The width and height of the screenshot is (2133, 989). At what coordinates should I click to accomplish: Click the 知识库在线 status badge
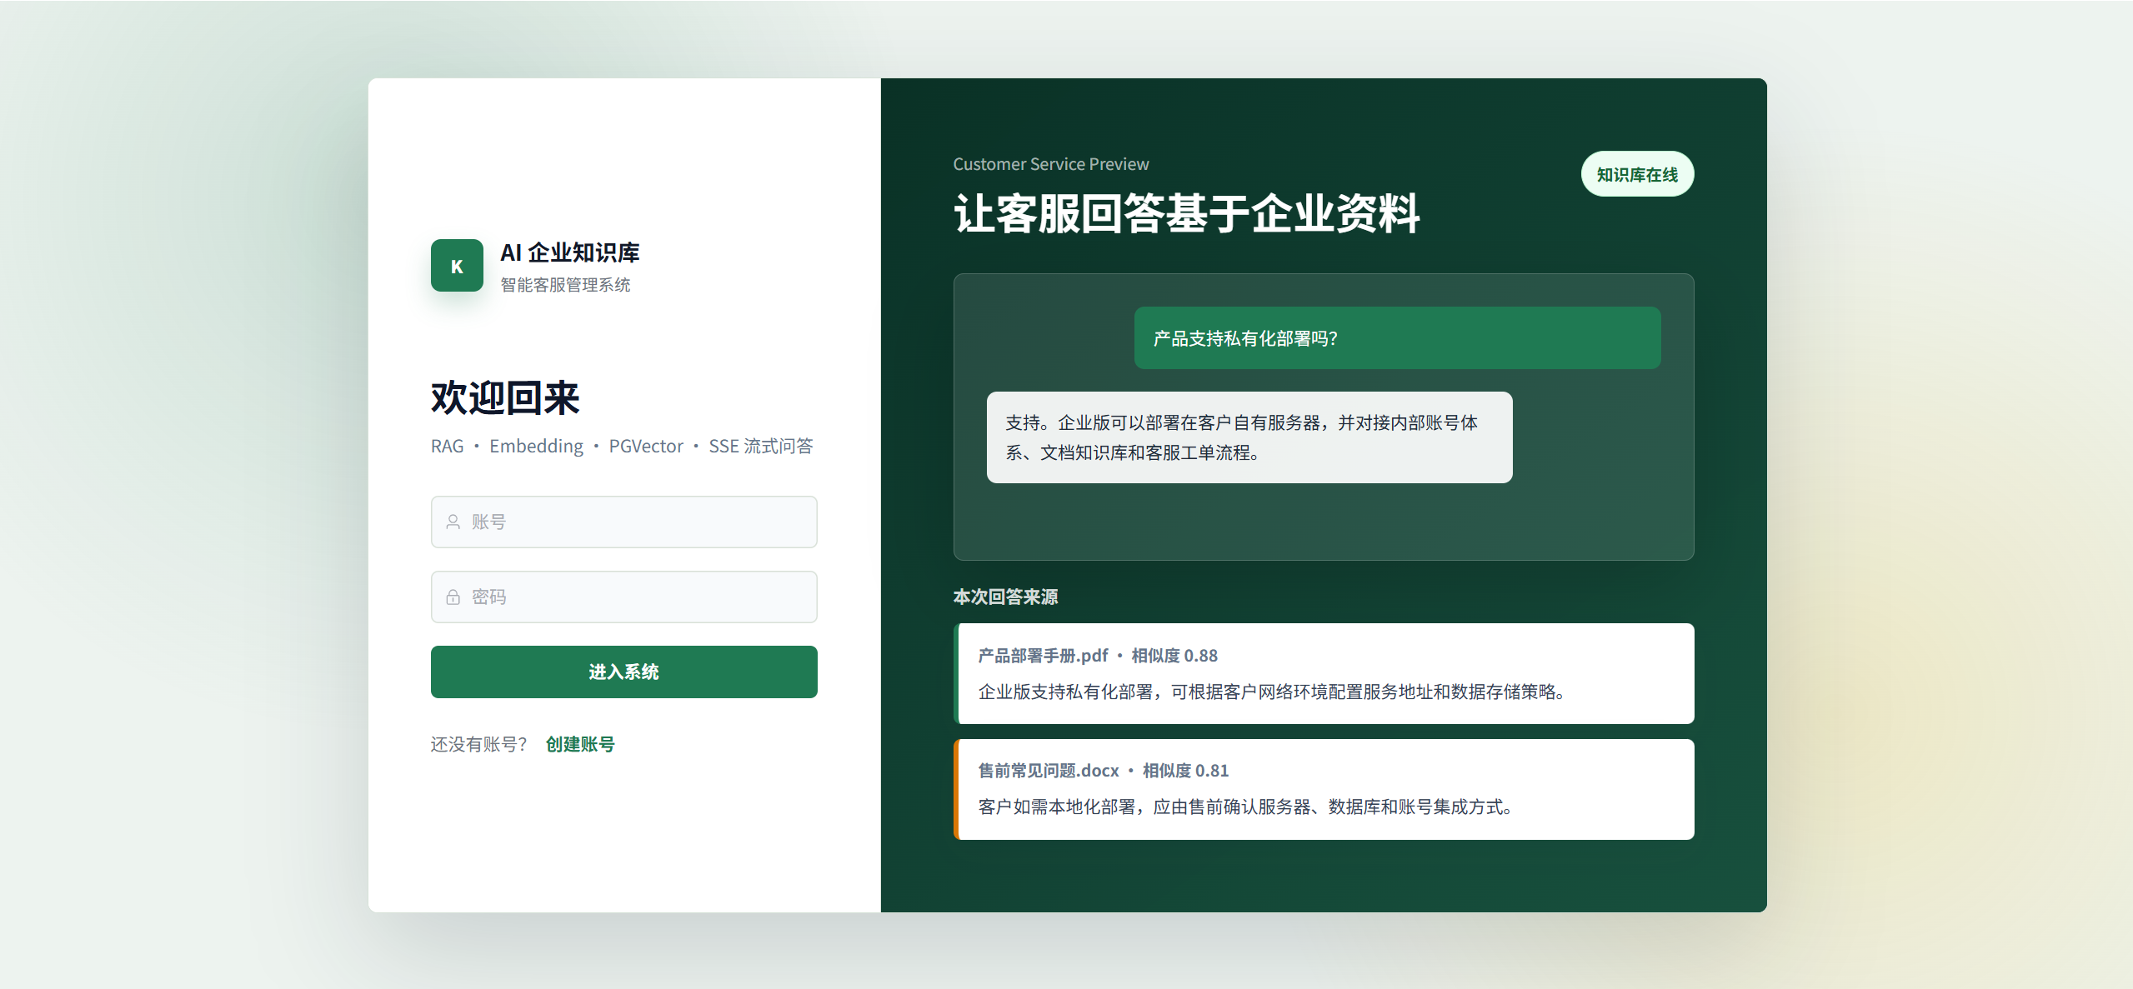1637,174
